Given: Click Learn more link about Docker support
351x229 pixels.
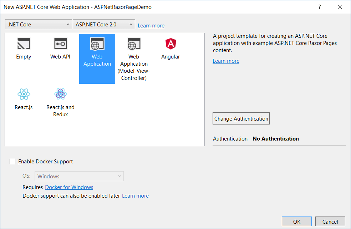Looking at the screenshot, I should [x=136, y=196].
